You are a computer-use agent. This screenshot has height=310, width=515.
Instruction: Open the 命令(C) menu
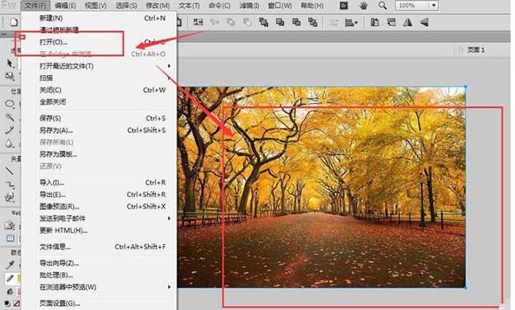click(x=219, y=6)
